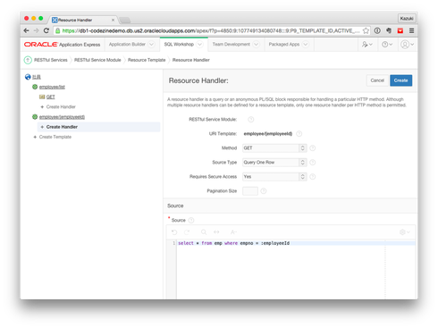The image size is (438, 328).
Task: Expand the Team Development menu arrow
Action: tap(256, 45)
